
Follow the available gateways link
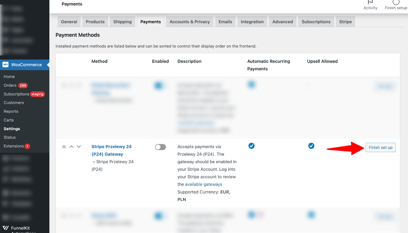(x=203, y=184)
